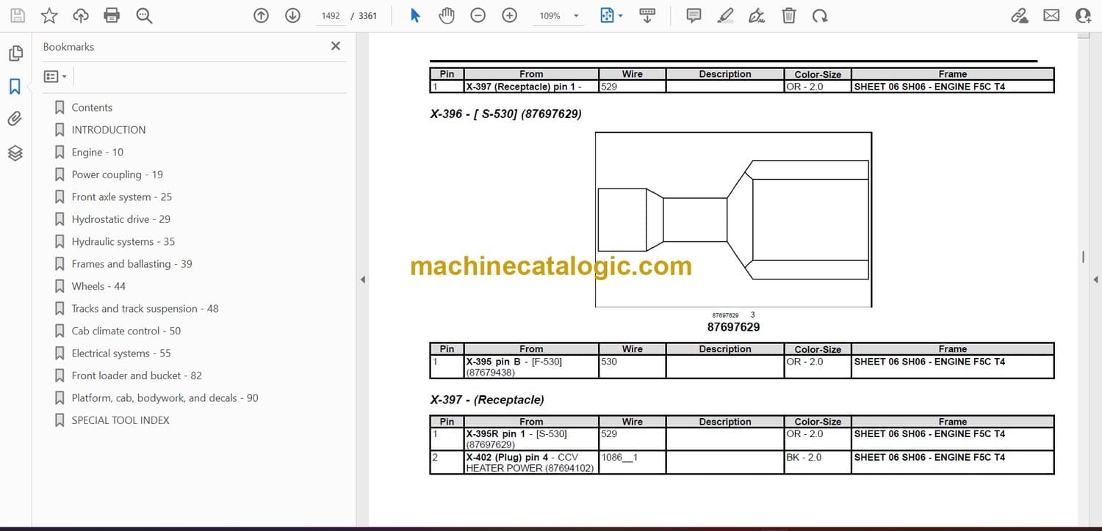Toggle the Layers panel icon
Image resolution: width=1102 pixels, height=531 pixels.
click(x=15, y=153)
